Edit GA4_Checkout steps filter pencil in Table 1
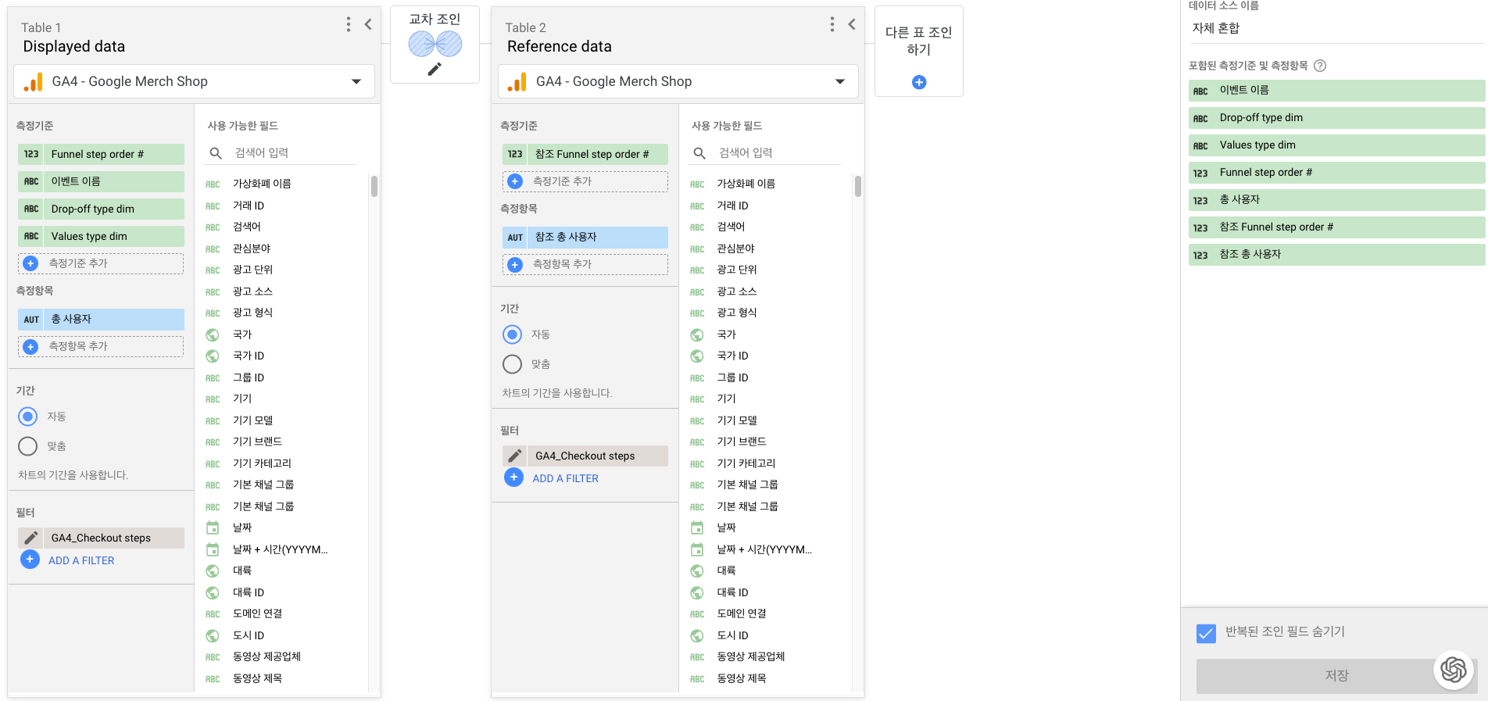Screen dimensions: 1488x701 point(30,538)
